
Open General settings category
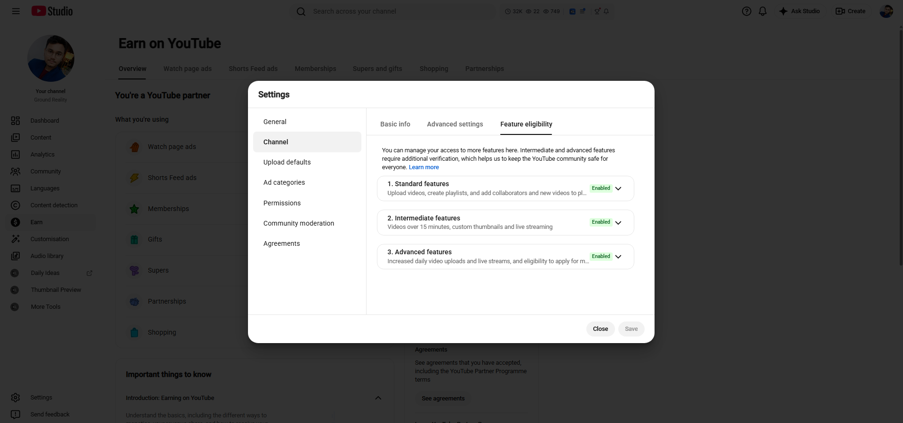[x=307, y=122]
